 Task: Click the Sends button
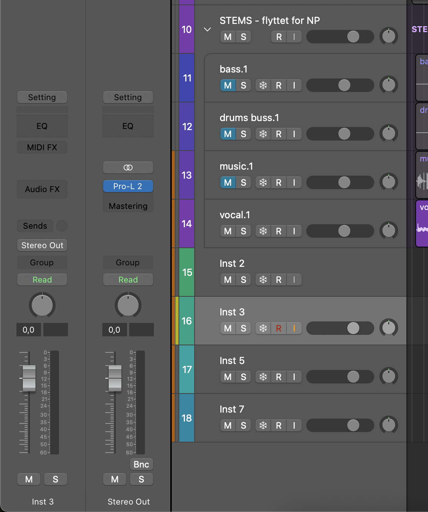pos(35,226)
